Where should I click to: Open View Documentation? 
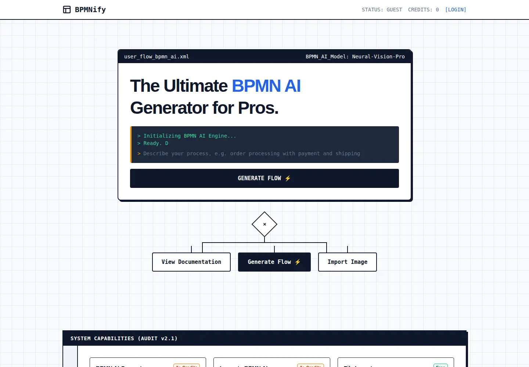coord(191,262)
